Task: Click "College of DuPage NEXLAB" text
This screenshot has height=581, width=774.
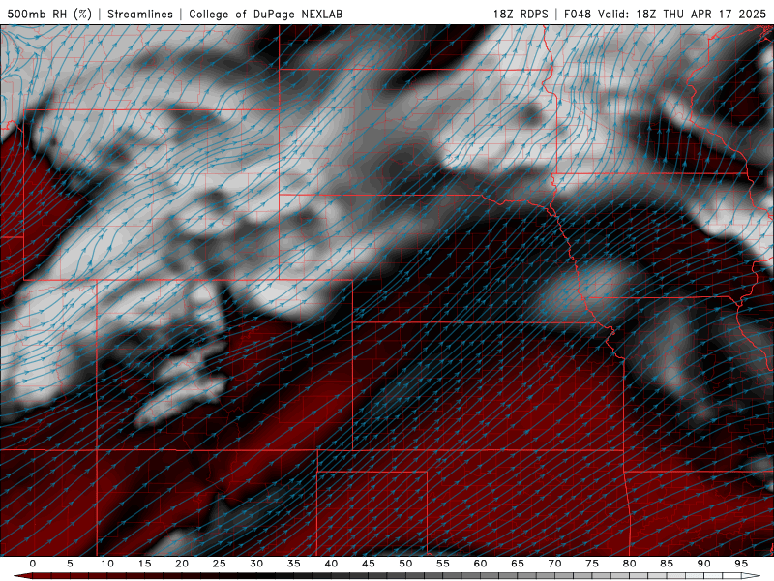Action: pos(265,14)
